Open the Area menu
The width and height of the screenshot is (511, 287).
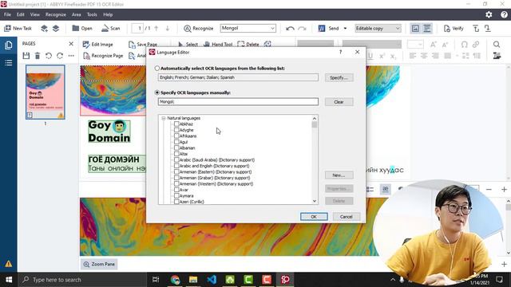[x=77, y=14]
